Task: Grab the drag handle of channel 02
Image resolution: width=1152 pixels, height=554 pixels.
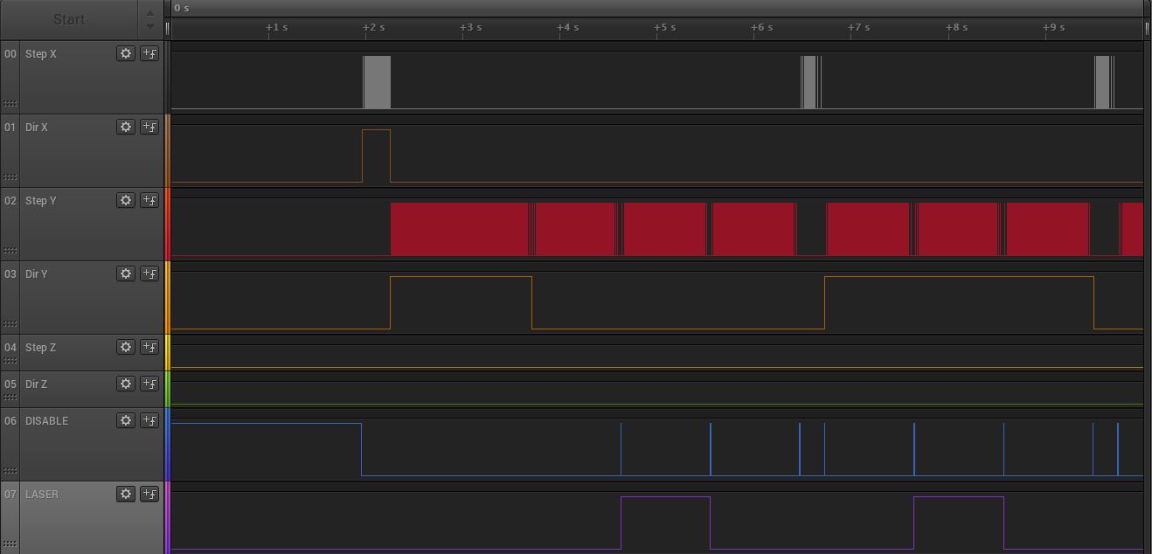Action: click(10, 251)
